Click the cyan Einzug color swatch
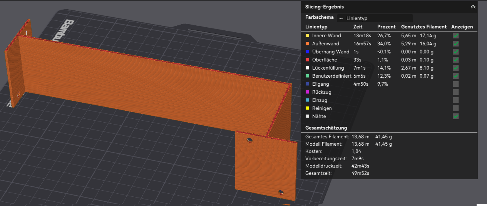Image resolution: width=487 pixels, height=206 pixels. click(307, 100)
